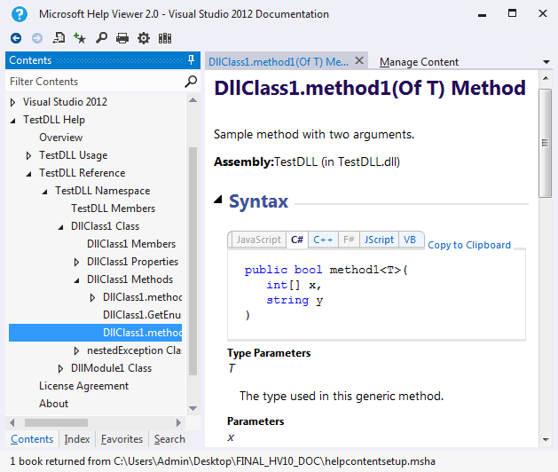Click the Show topic in contents icon
Image resolution: width=558 pixels, height=472 pixels.
59,38
